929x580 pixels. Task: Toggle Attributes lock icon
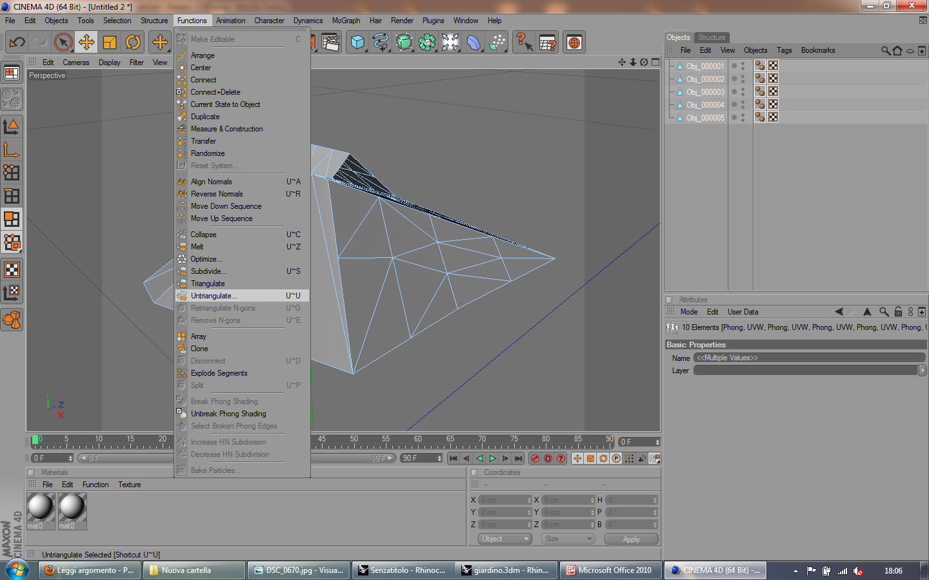tap(898, 311)
